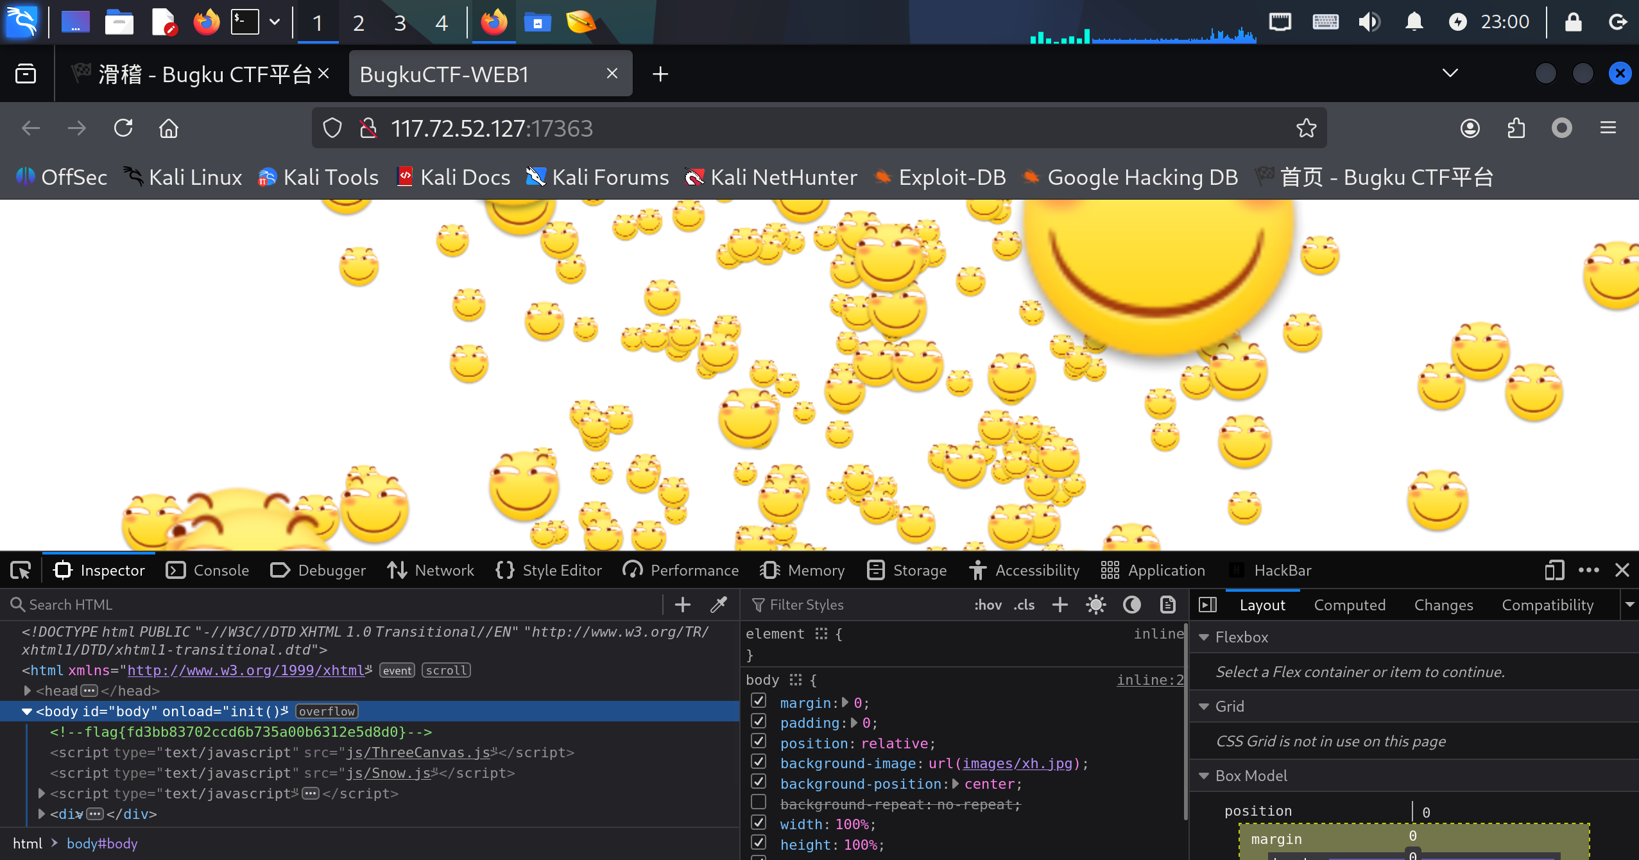
Task: Close the BugkuCTF-WEB1 tab
Action: click(612, 74)
